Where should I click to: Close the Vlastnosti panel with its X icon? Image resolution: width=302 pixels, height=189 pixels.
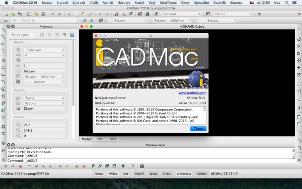pyautogui.click(x=9, y=26)
